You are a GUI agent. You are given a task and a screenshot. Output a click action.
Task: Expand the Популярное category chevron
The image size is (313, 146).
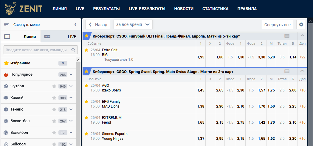click(71, 74)
